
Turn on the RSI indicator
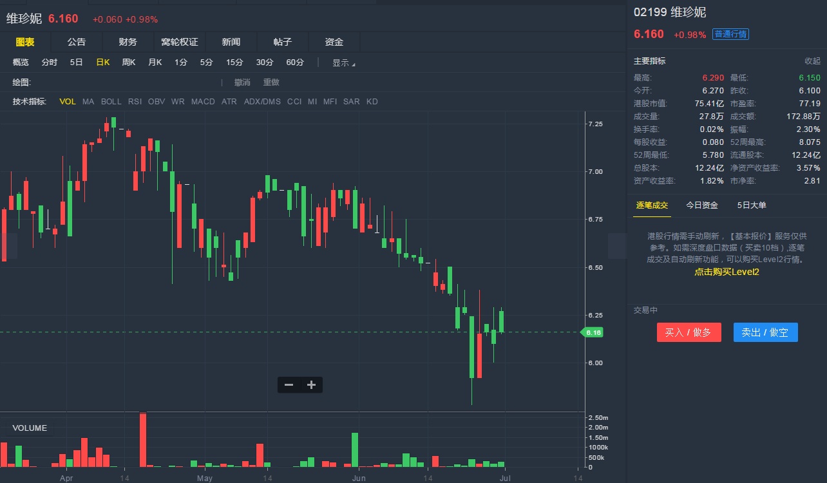point(135,102)
